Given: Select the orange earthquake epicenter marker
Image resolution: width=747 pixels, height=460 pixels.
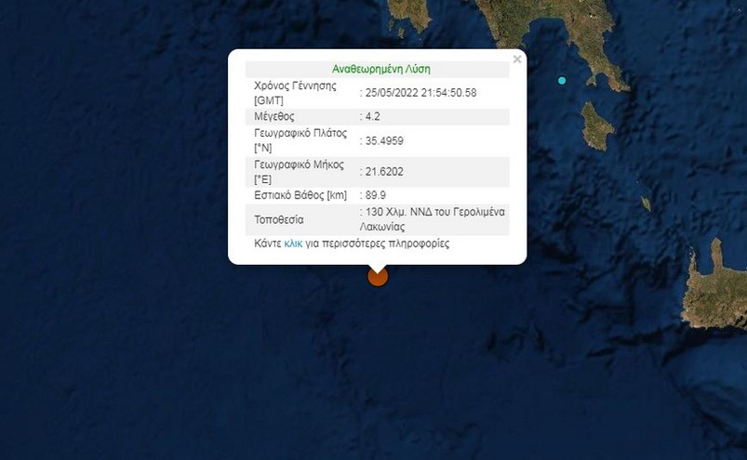Looking at the screenshot, I should [x=378, y=276].
